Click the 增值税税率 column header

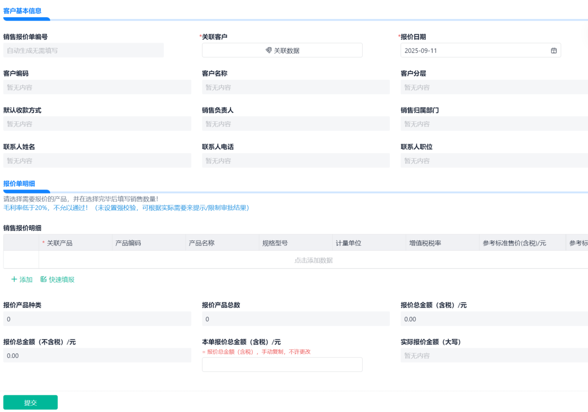tap(425, 243)
